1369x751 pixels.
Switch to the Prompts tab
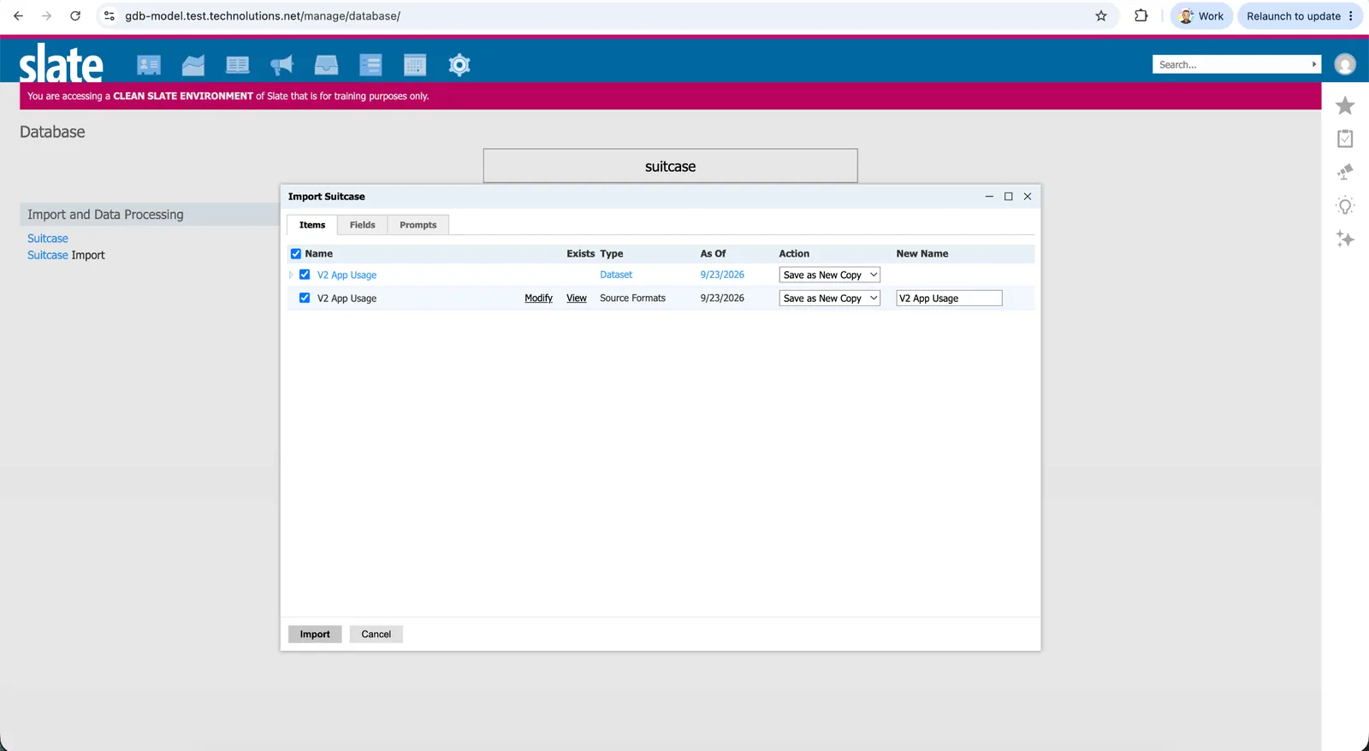pyautogui.click(x=418, y=225)
